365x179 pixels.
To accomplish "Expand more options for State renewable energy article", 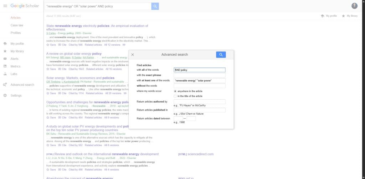I will [x=124, y=45].
